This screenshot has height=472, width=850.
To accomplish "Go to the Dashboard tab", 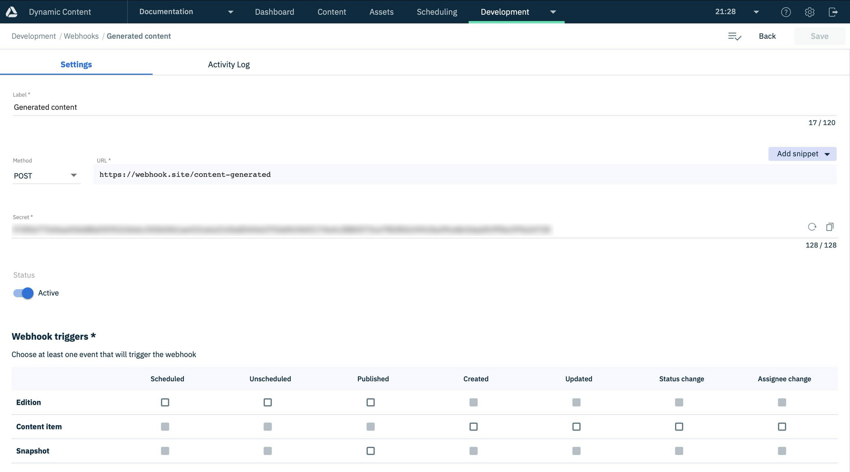I will click(274, 12).
